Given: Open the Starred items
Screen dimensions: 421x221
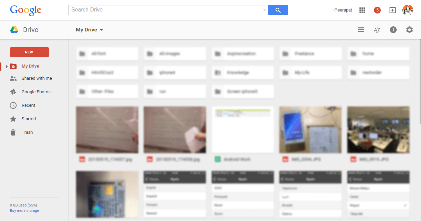Looking at the screenshot, I should [x=29, y=119].
